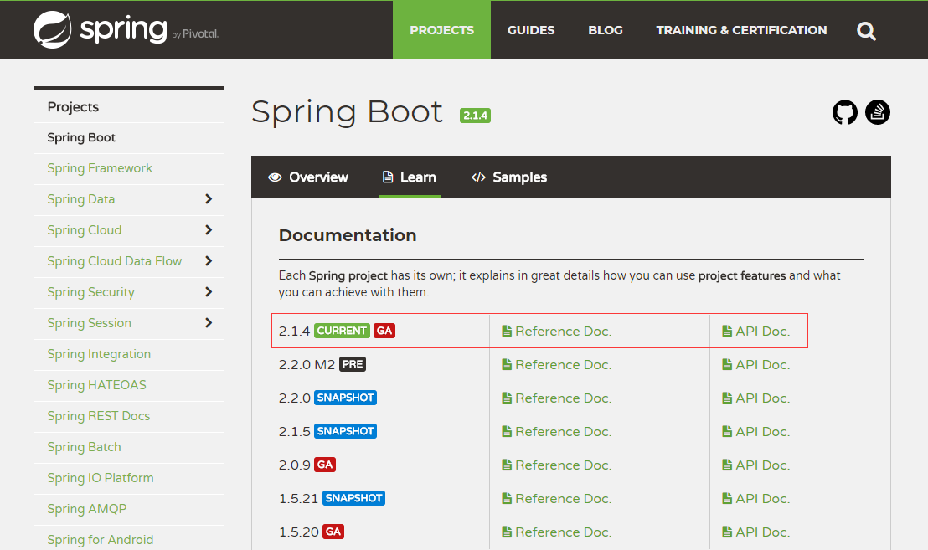Open TRAINING & CERTIFICATION menu

[741, 30]
